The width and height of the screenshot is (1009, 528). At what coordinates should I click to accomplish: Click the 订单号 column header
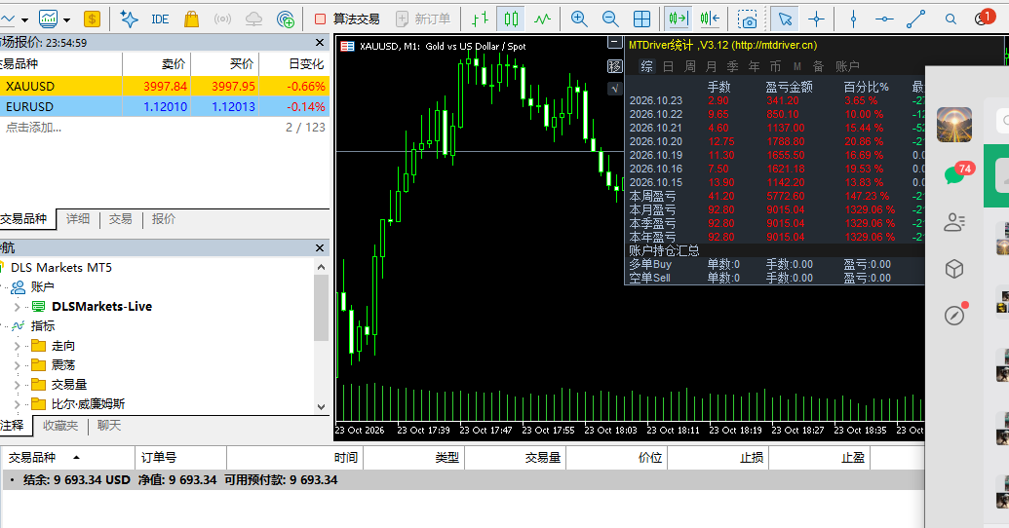coord(180,457)
